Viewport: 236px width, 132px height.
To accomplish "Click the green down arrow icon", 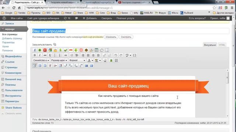I will click(x=76, y=50).
